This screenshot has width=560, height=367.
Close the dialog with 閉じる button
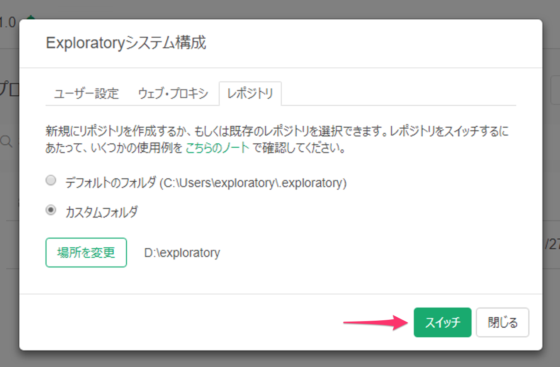502,322
